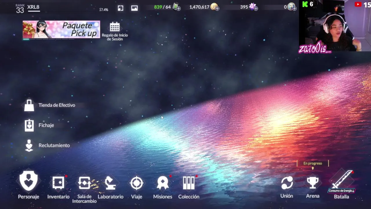Open the Fichaje icon

coord(29,125)
